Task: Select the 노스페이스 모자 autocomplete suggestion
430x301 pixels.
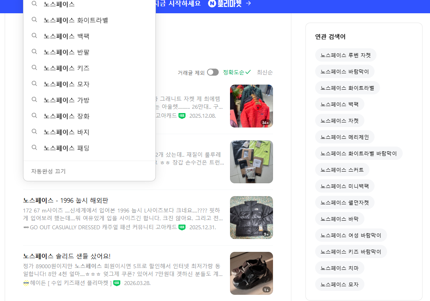Action: 89,84
